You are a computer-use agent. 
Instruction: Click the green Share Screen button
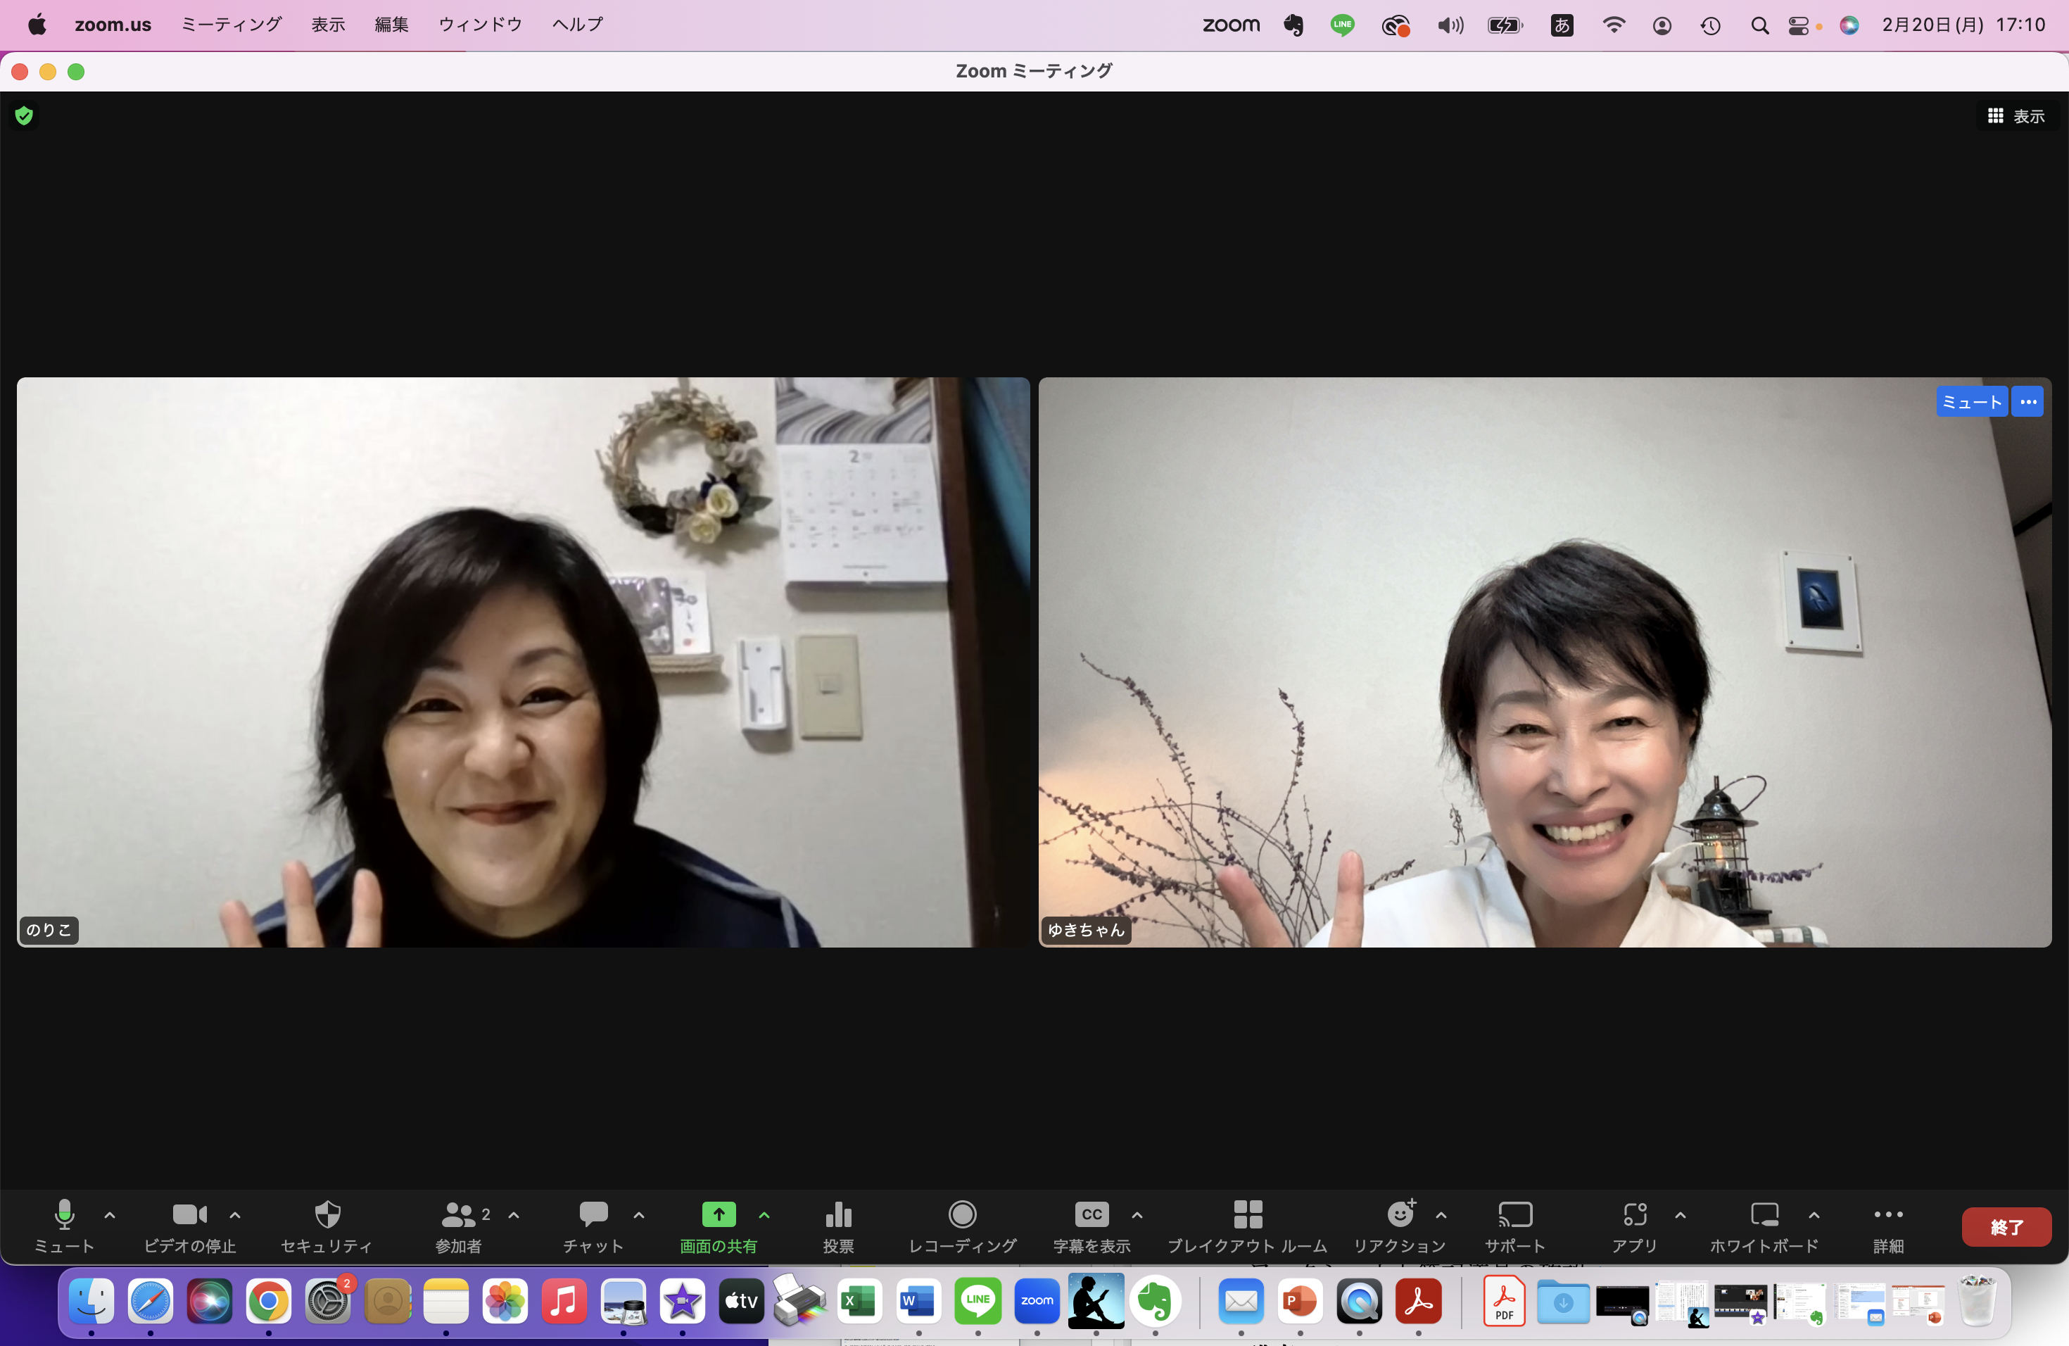(718, 1214)
